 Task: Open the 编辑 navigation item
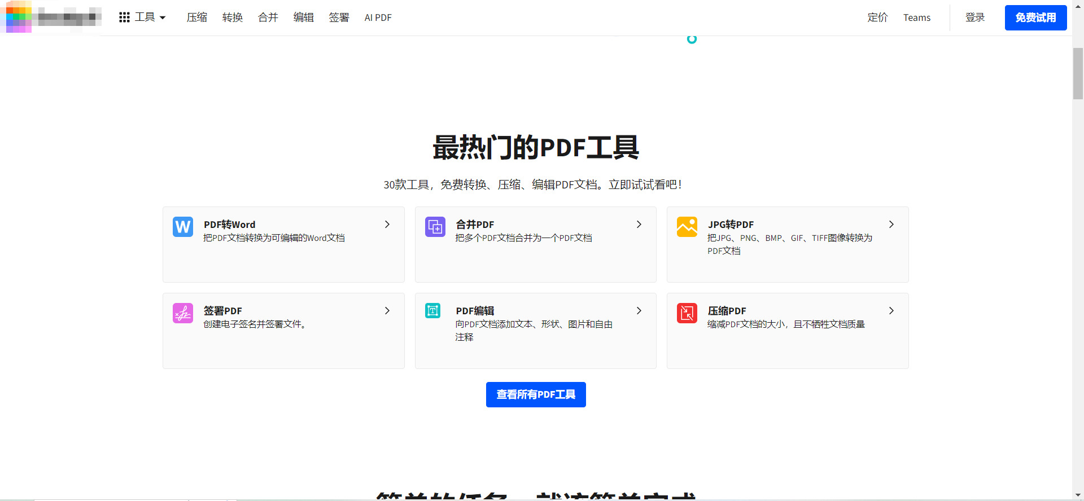(x=303, y=17)
